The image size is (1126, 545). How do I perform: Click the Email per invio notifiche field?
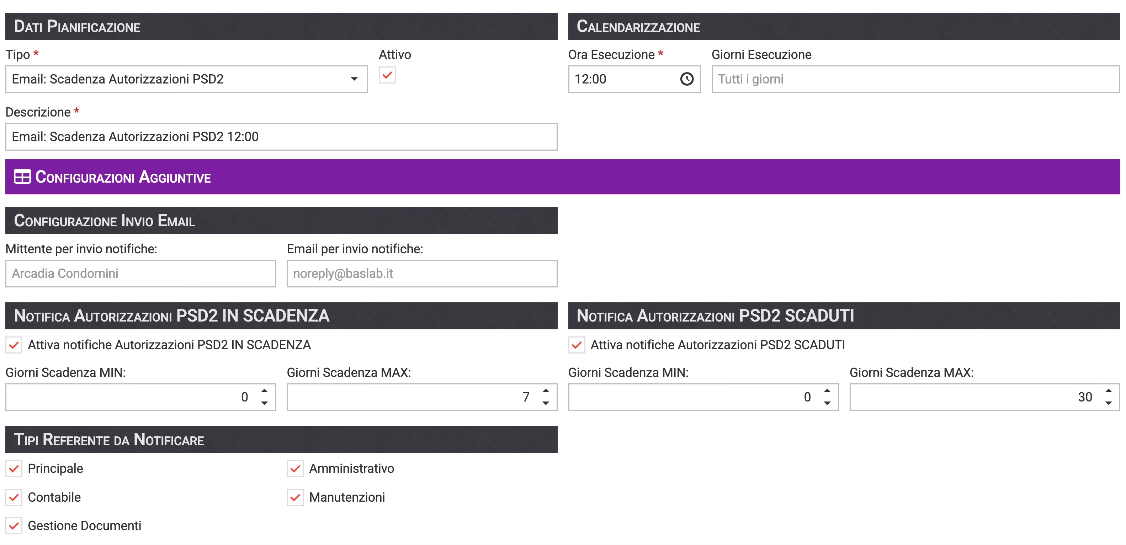pos(421,273)
